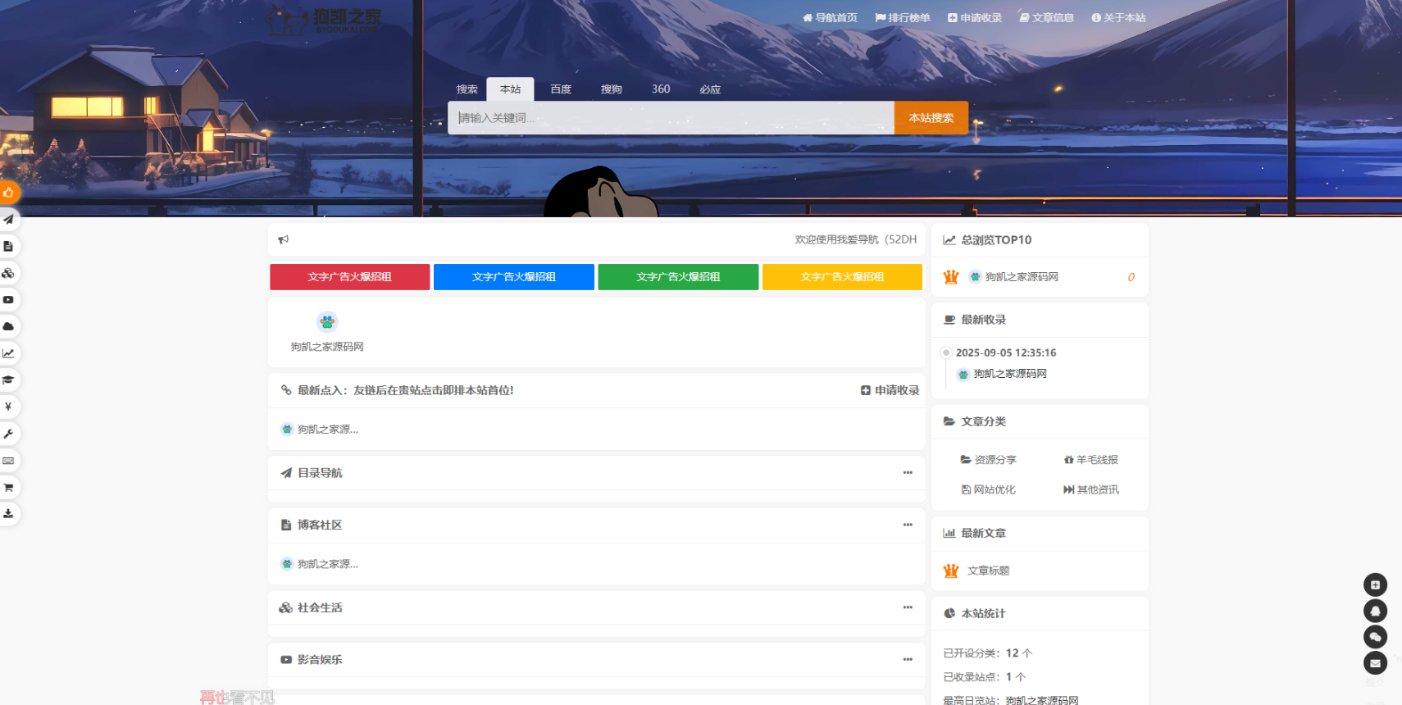Viewport: 1402px width, 705px height.
Task: Open the QQ penguin contact button
Action: coord(1375,611)
